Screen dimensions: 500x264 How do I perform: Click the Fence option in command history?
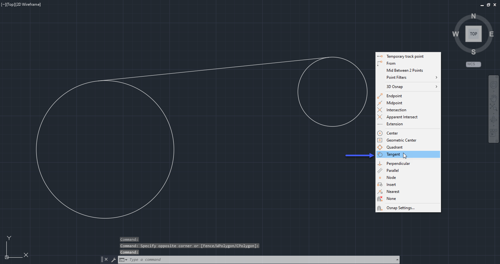coord(209,246)
